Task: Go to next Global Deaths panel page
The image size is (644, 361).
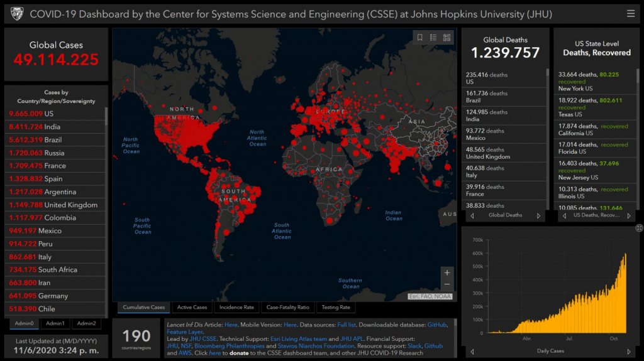Action: coord(538,215)
